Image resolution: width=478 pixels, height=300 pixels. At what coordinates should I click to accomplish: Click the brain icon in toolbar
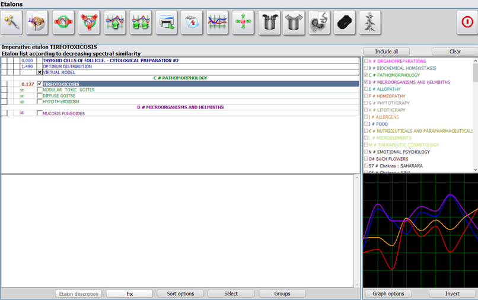click(38, 23)
